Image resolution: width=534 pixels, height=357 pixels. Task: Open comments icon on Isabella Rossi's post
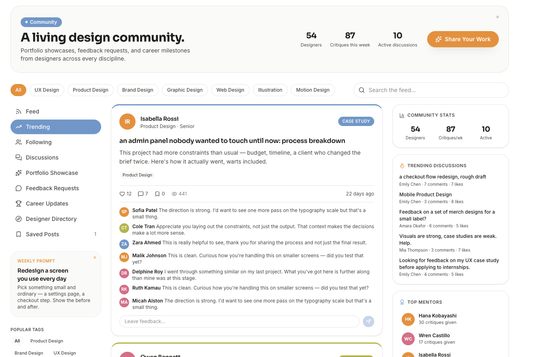tap(141, 194)
